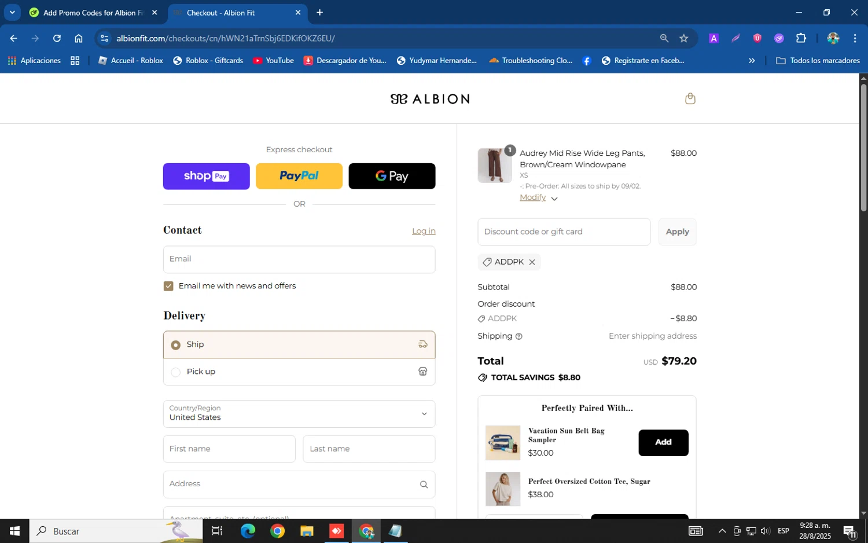Click the Last name field

369,449
